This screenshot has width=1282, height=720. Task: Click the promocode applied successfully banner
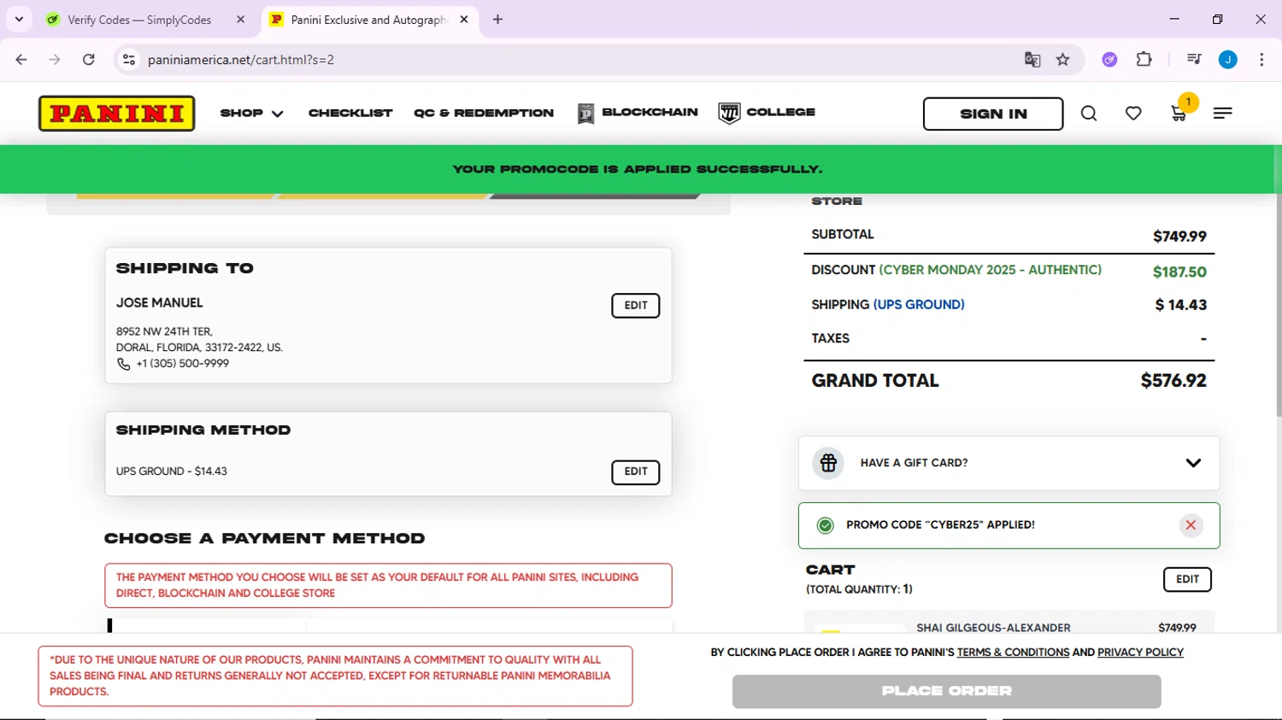point(638,169)
